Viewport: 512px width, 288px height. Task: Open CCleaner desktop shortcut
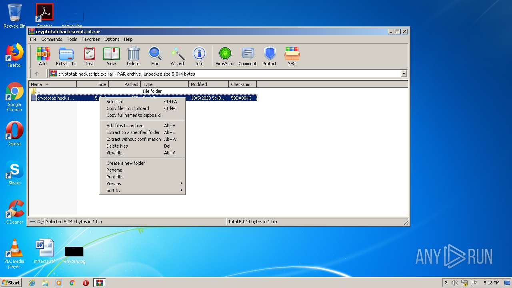click(x=14, y=212)
